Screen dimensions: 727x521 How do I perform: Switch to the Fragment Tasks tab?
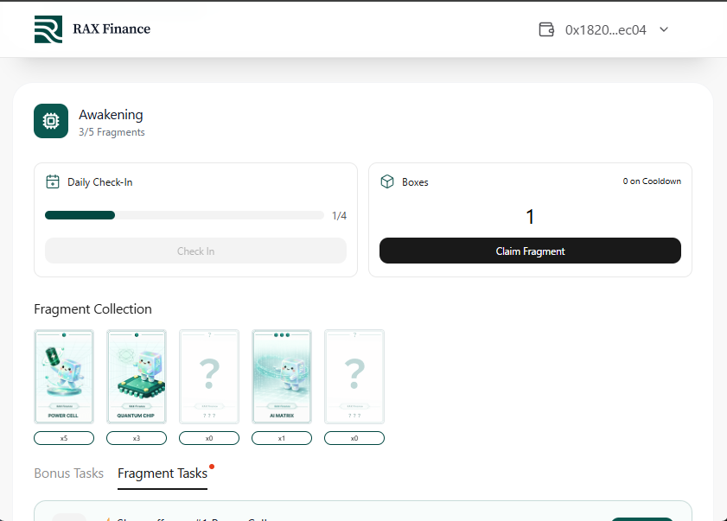(163, 473)
